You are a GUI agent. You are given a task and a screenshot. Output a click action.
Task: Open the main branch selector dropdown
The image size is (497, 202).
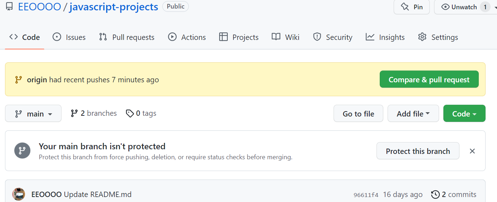tap(33, 113)
